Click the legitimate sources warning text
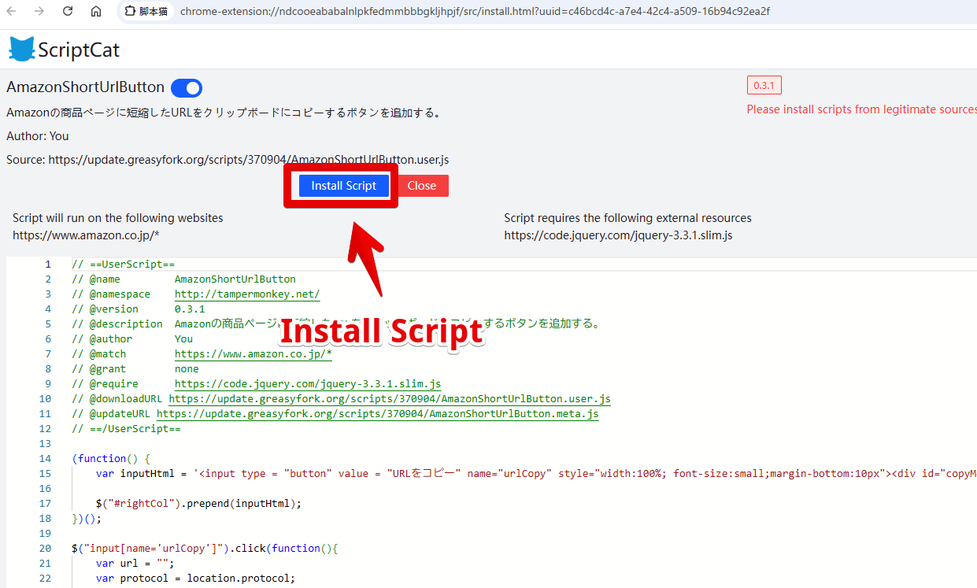Screen dimensions: 977x588 [861, 109]
